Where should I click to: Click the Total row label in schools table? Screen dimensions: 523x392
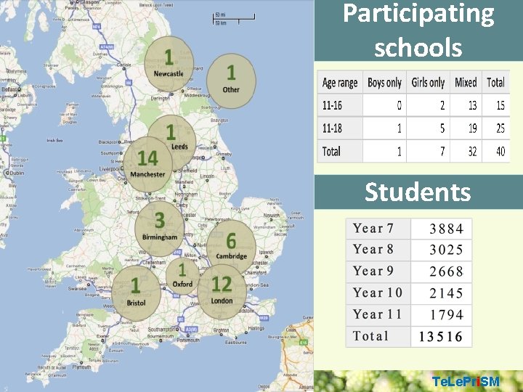340,151
